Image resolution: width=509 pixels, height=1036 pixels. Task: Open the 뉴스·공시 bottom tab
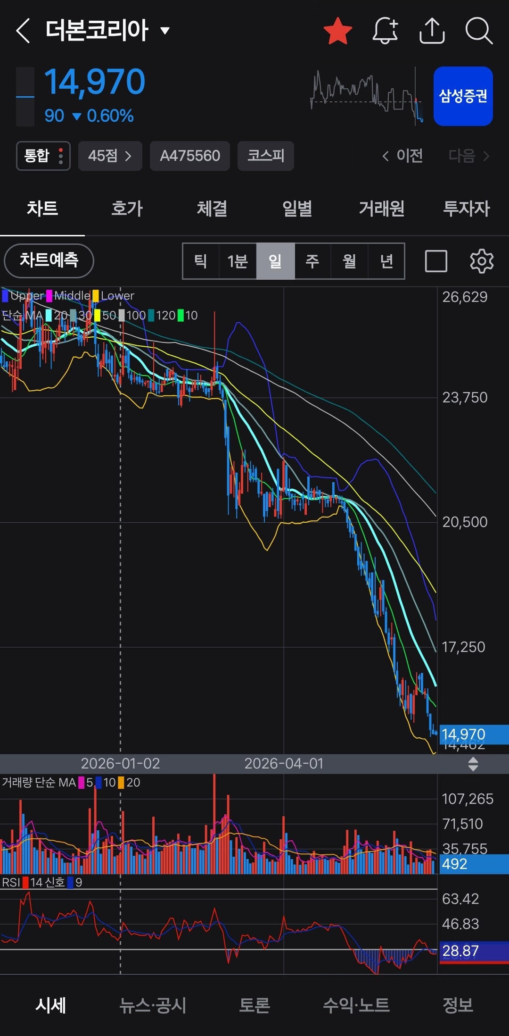[153, 1005]
